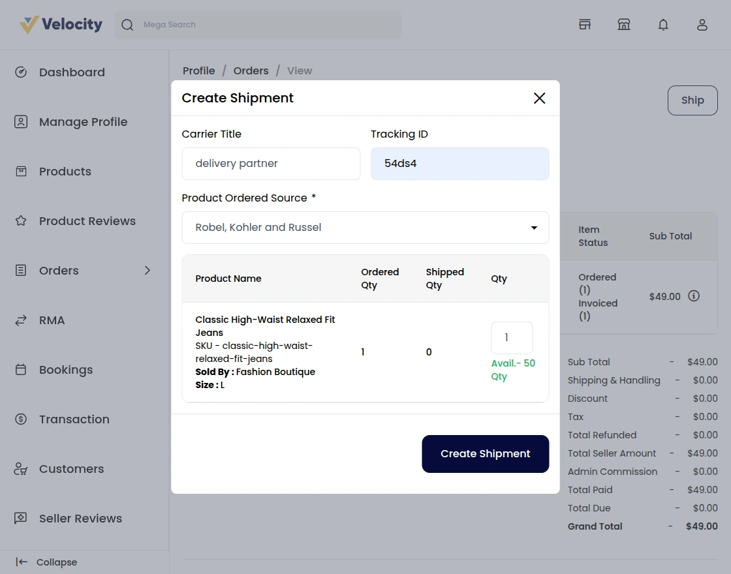Open the user account icon
731x574 pixels.
(x=702, y=25)
